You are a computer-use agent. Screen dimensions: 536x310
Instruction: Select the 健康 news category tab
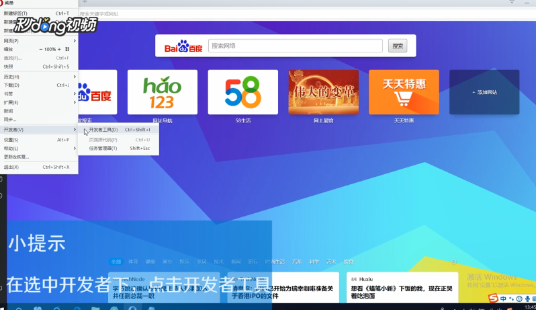(150, 262)
